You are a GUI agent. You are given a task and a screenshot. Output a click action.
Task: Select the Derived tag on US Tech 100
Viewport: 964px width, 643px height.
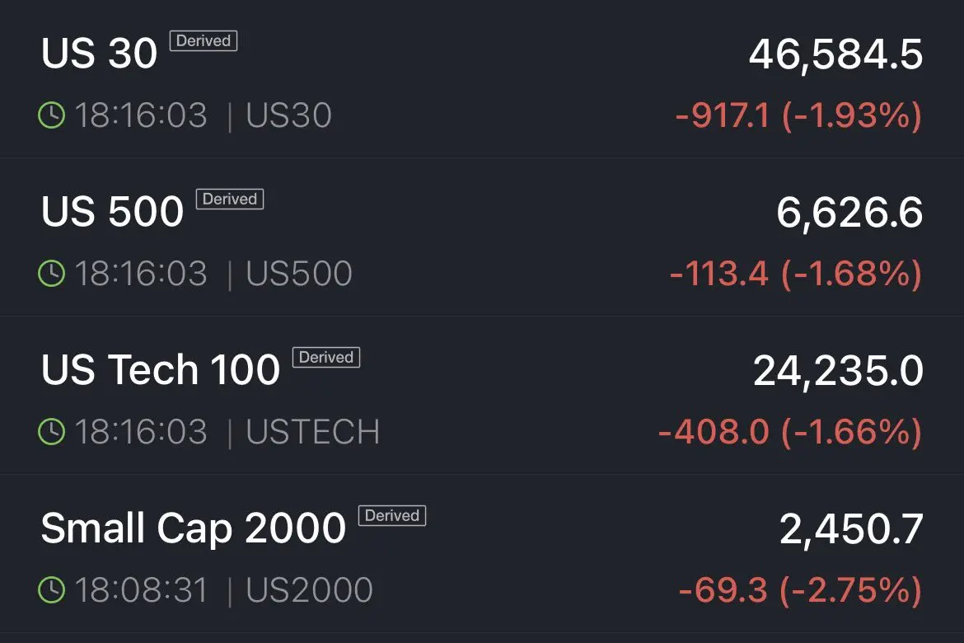[x=326, y=357]
